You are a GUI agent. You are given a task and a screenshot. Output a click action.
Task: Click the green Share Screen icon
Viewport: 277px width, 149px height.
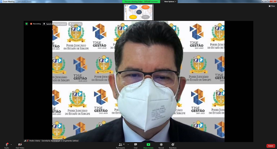(148, 144)
